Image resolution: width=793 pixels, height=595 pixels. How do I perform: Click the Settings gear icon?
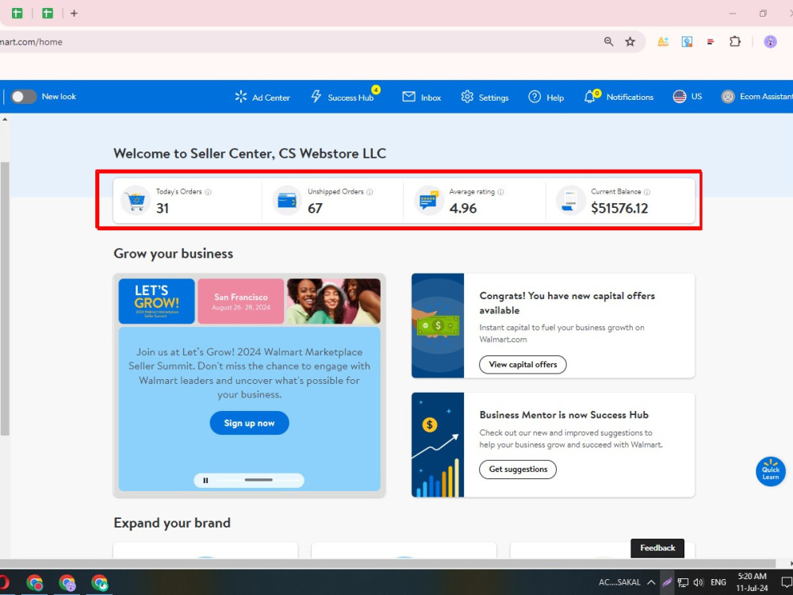pos(467,97)
